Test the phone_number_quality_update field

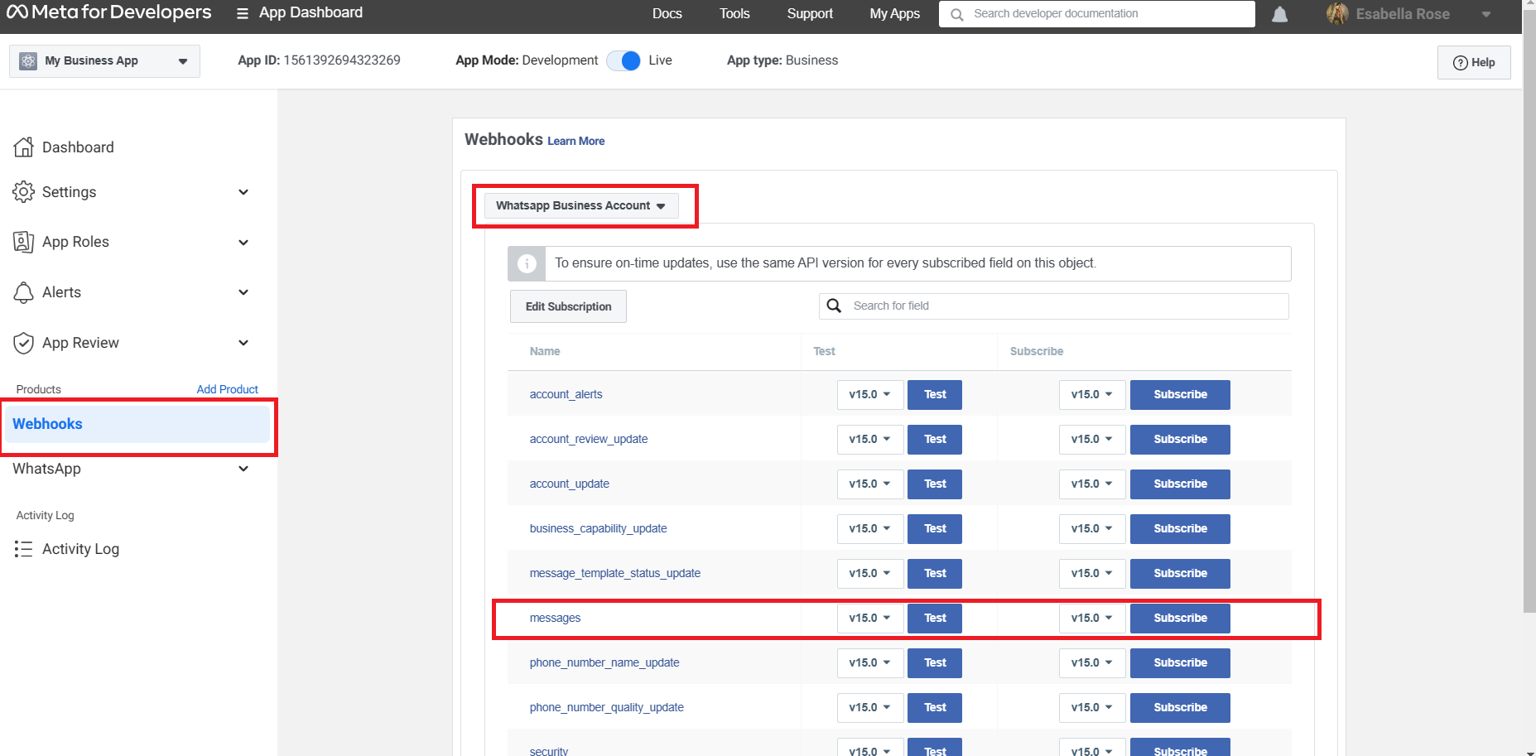pyautogui.click(x=935, y=708)
